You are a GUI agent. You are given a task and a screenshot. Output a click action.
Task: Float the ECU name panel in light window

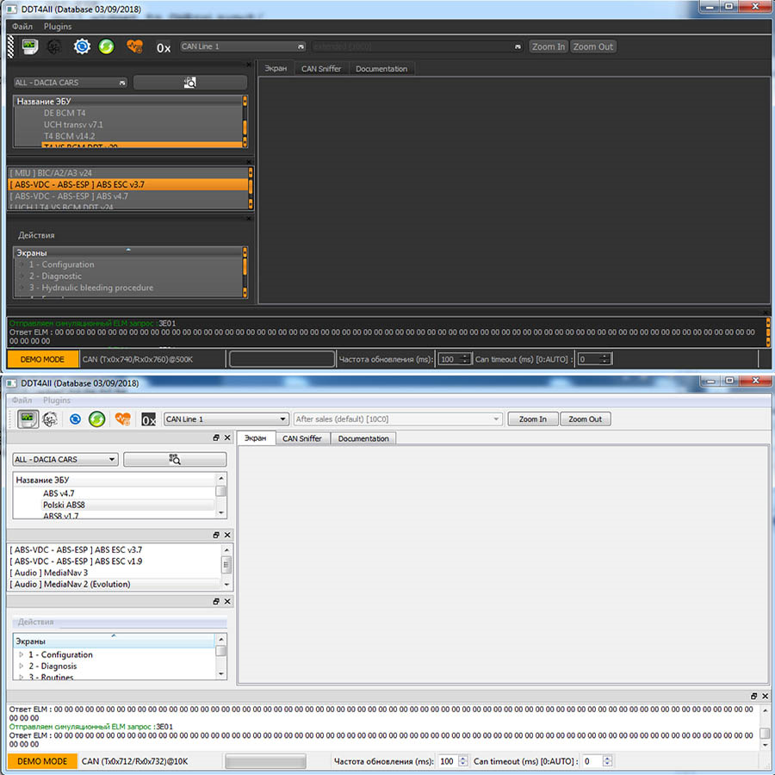pyautogui.click(x=216, y=438)
